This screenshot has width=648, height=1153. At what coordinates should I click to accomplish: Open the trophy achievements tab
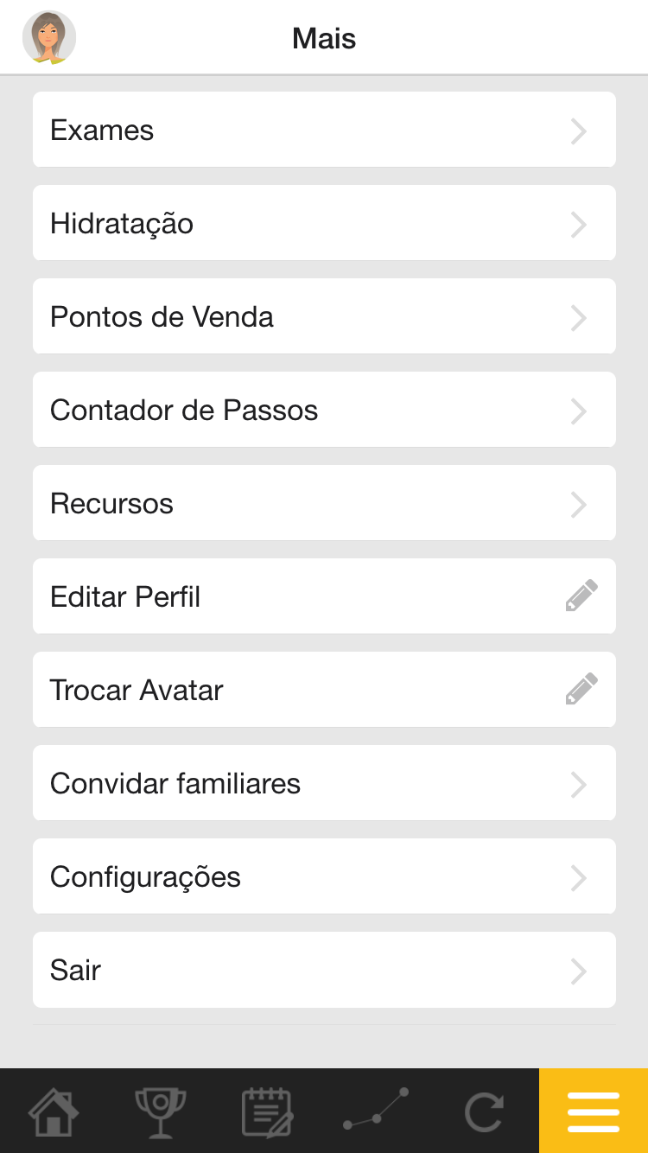pyautogui.click(x=161, y=1111)
